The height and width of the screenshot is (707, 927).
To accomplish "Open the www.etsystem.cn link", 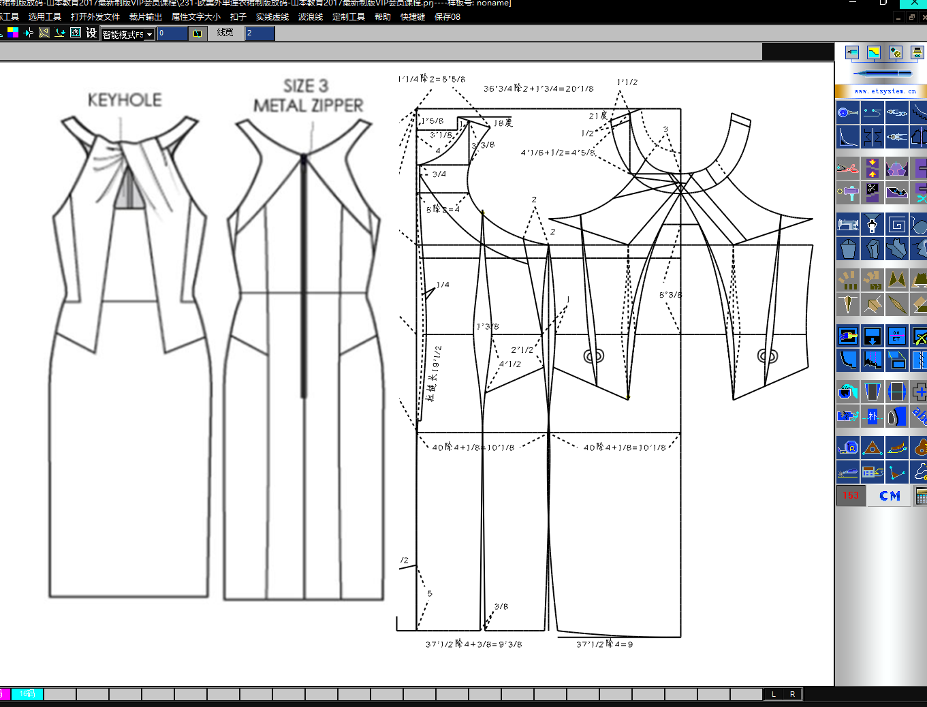I will coord(885,91).
